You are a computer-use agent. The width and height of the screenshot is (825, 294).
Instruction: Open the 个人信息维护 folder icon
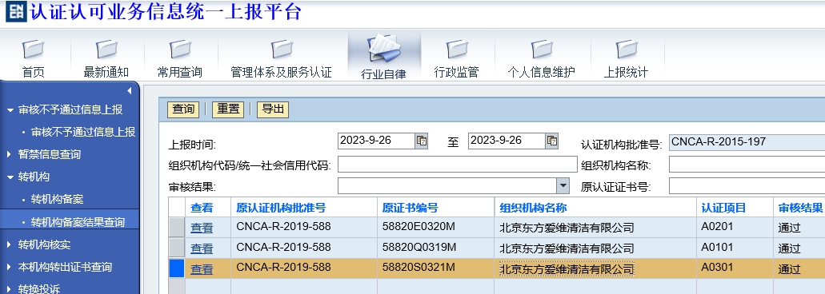[542, 50]
